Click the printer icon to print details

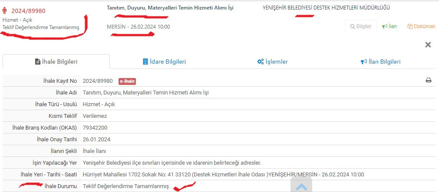429,81
